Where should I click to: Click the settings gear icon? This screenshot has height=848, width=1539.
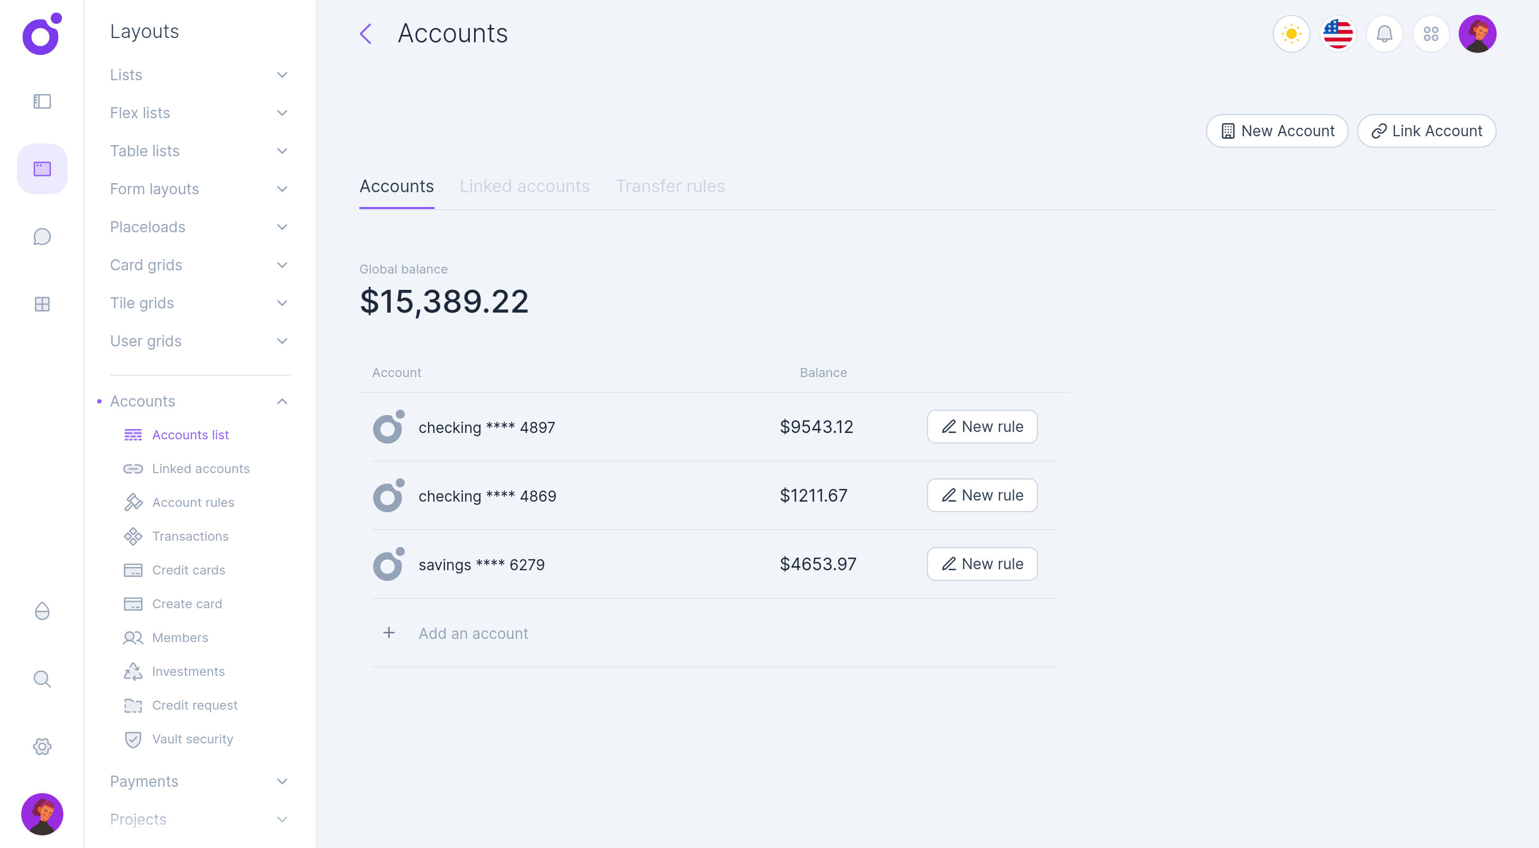42,747
